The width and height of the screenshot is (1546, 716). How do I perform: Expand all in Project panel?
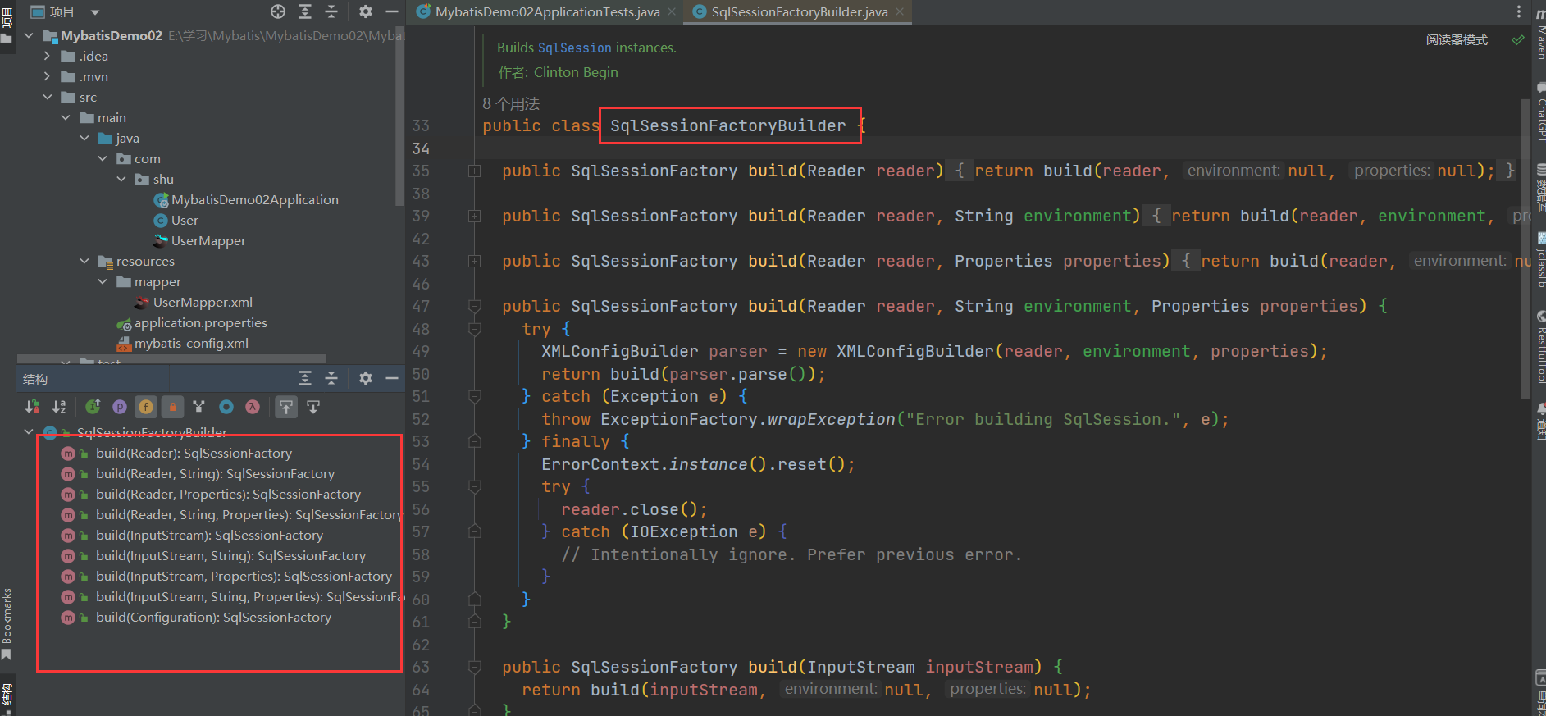pos(305,11)
